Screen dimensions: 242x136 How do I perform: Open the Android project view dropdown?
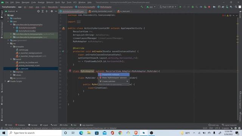[11, 11]
